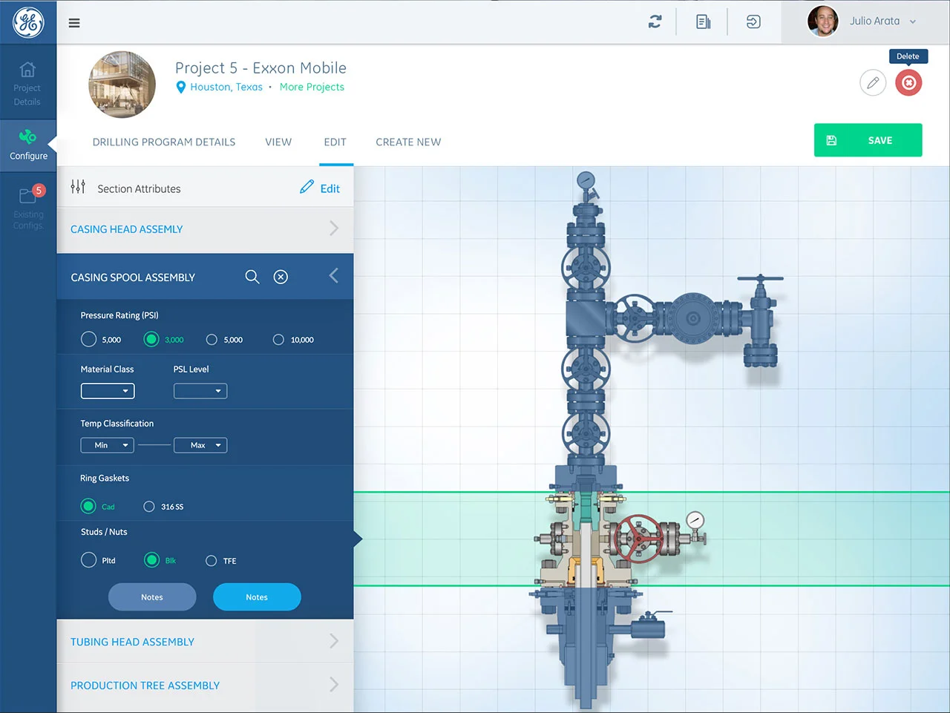Select TFE studs/nuts option
Viewport: 950px width, 713px height.
[x=212, y=561]
